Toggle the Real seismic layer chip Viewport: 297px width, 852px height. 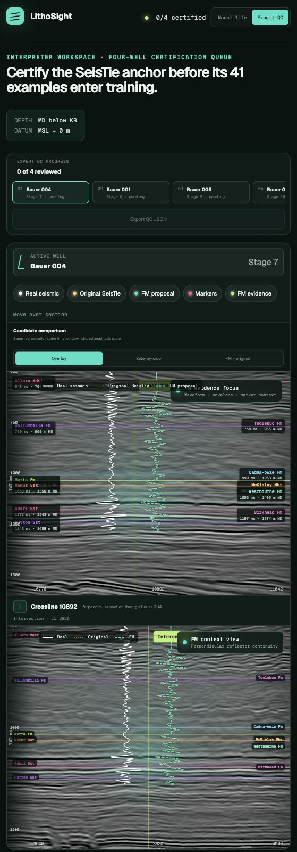tap(39, 293)
